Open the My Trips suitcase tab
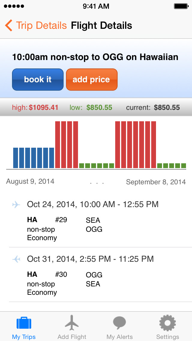The image size is (192, 341). pos(24,323)
